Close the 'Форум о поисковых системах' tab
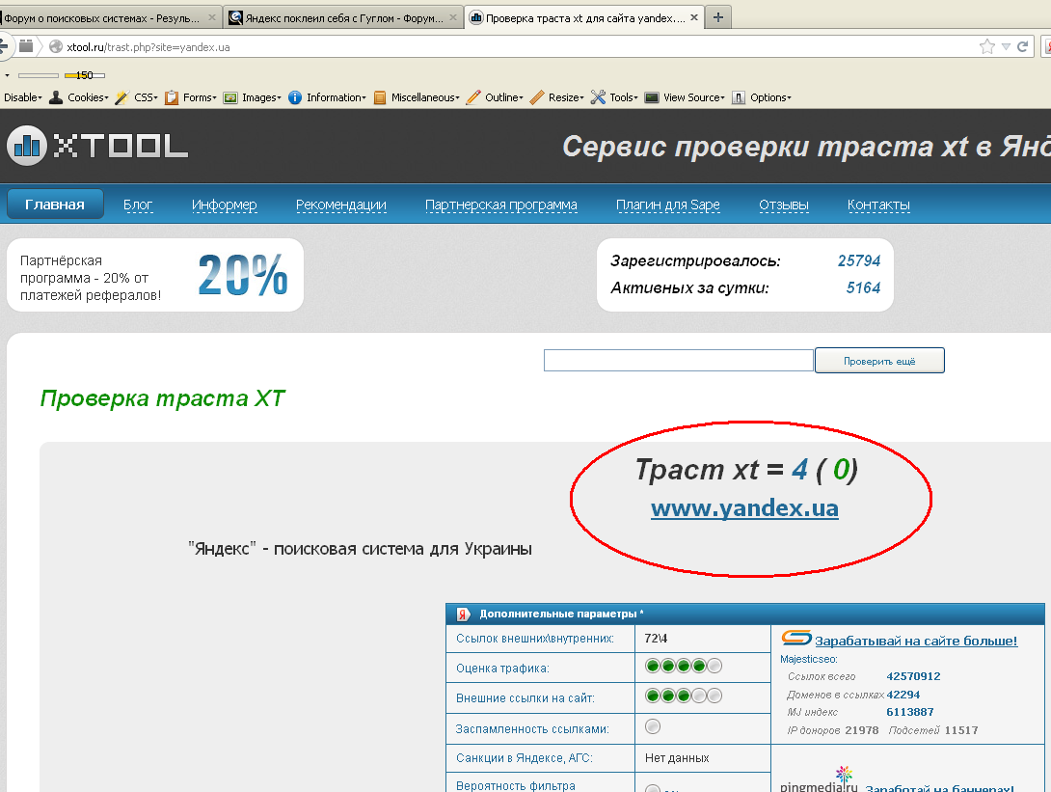This screenshot has width=1051, height=792. (212, 18)
